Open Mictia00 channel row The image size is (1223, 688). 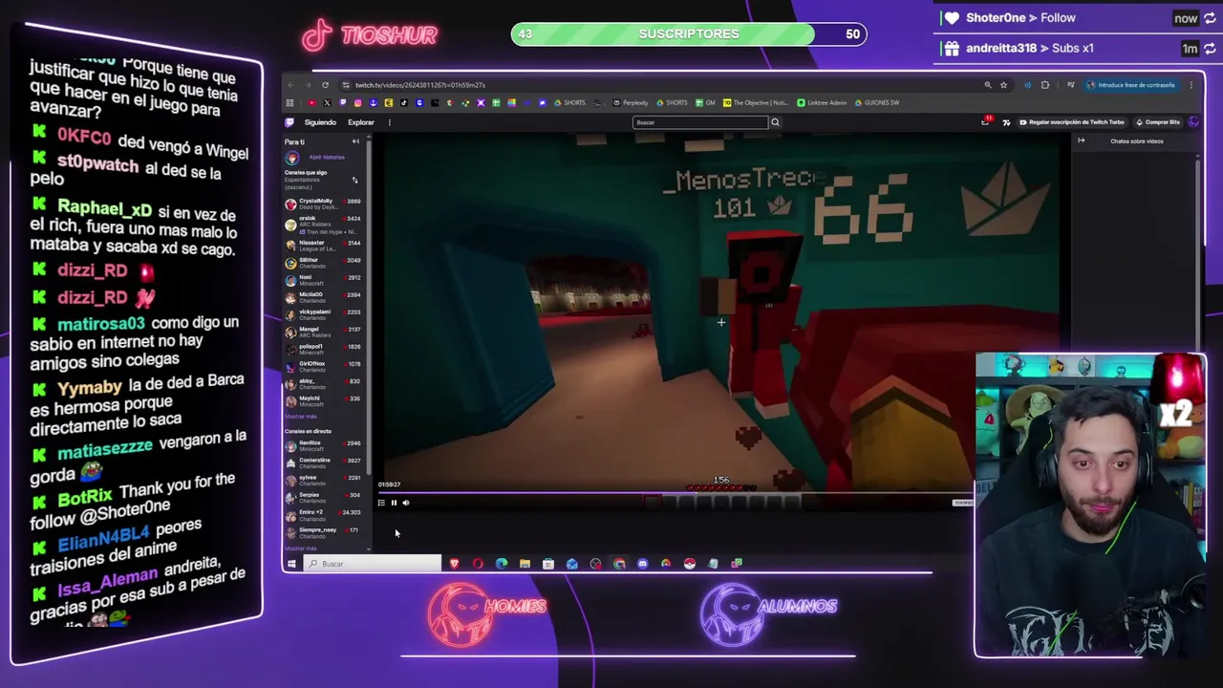[x=323, y=298]
